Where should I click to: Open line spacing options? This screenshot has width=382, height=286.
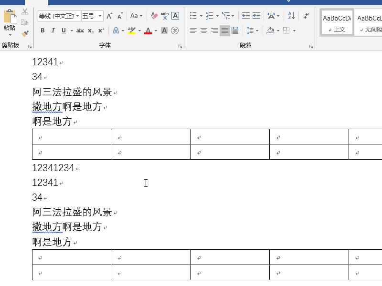(x=250, y=31)
